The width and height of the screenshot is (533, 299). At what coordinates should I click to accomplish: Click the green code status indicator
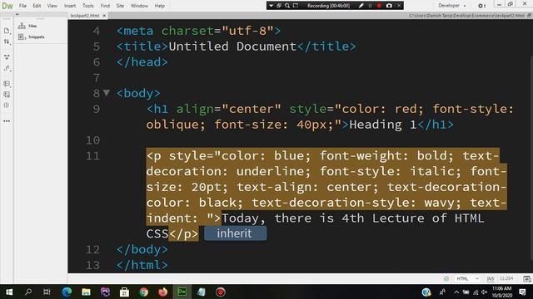click(x=446, y=279)
